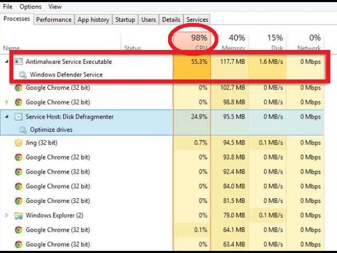
Task: Go to the Users tab
Action: pyautogui.click(x=148, y=20)
